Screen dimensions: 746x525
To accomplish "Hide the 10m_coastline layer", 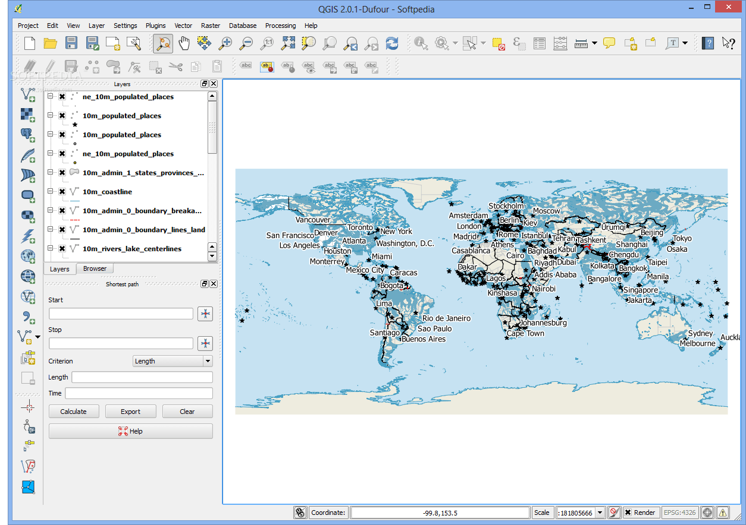I will (x=61, y=192).
